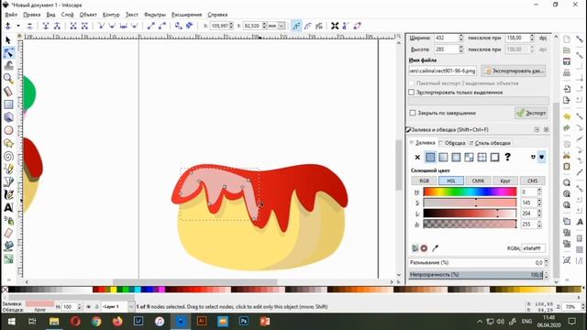Select the Pencil freehand tool

[8, 169]
